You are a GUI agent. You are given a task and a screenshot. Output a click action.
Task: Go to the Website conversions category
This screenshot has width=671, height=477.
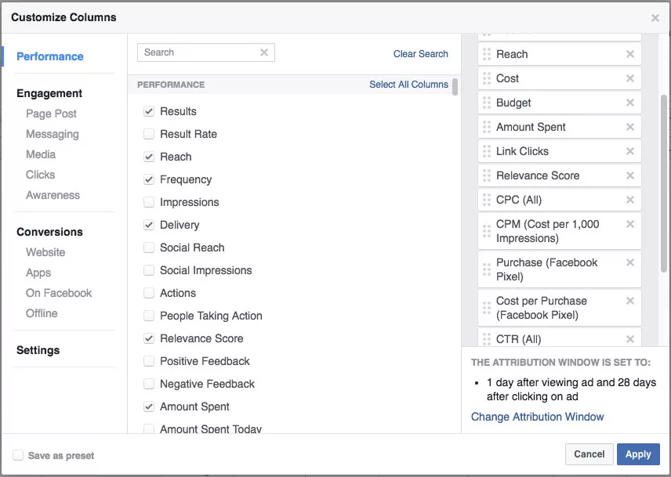(x=45, y=252)
